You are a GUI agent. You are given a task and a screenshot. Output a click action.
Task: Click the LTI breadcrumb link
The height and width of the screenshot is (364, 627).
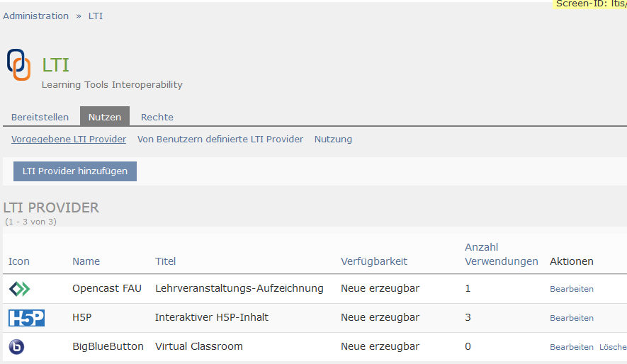(96, 16)
